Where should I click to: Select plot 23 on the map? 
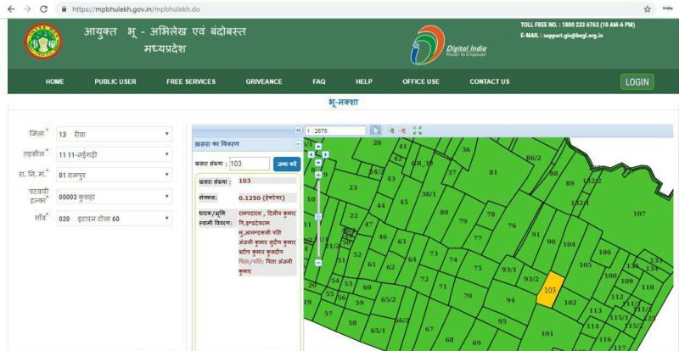click(x=353, y=187)
